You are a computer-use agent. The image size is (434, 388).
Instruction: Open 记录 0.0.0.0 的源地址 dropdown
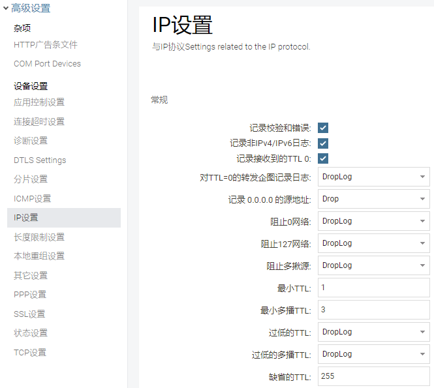click(x=374, y=199)
